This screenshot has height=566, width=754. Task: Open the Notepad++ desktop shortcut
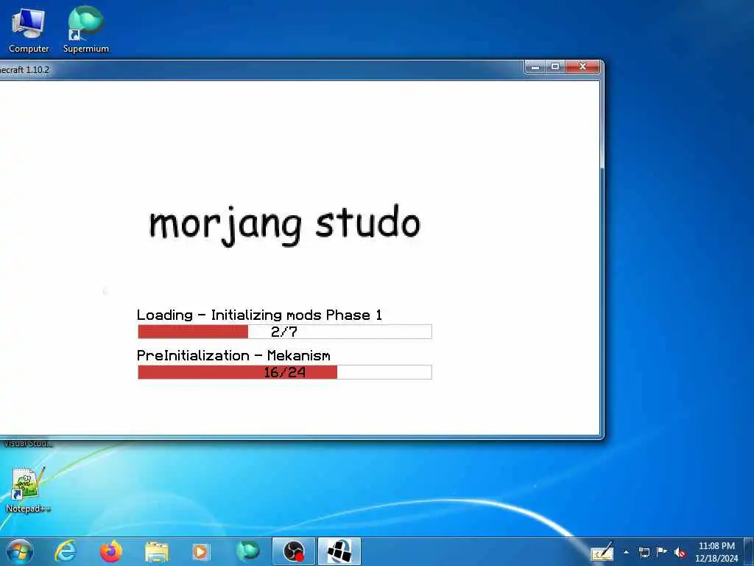(x=27, y=489)
